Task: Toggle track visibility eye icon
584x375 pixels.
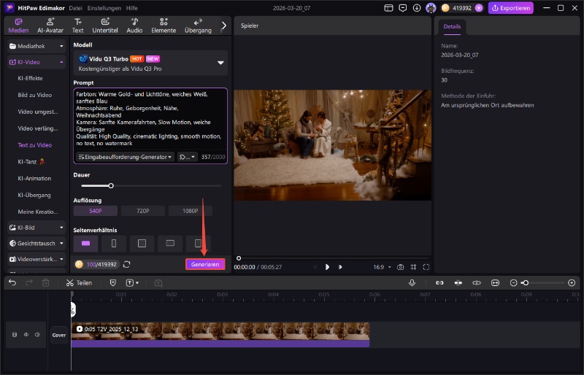Action: [26, 335]
